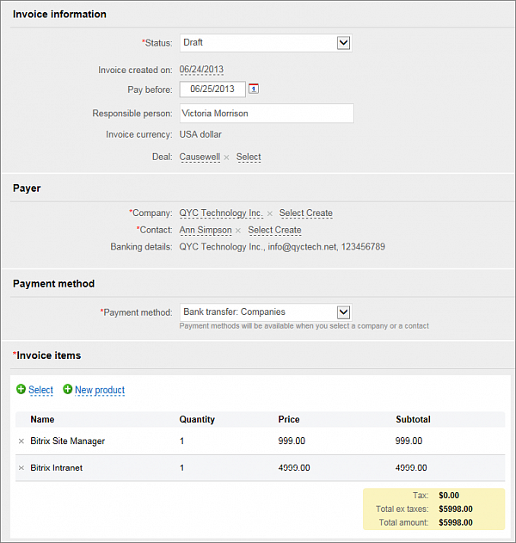Click the Pay before date field
This screenshot has width=516, height=543.
[x=212, y=89]
